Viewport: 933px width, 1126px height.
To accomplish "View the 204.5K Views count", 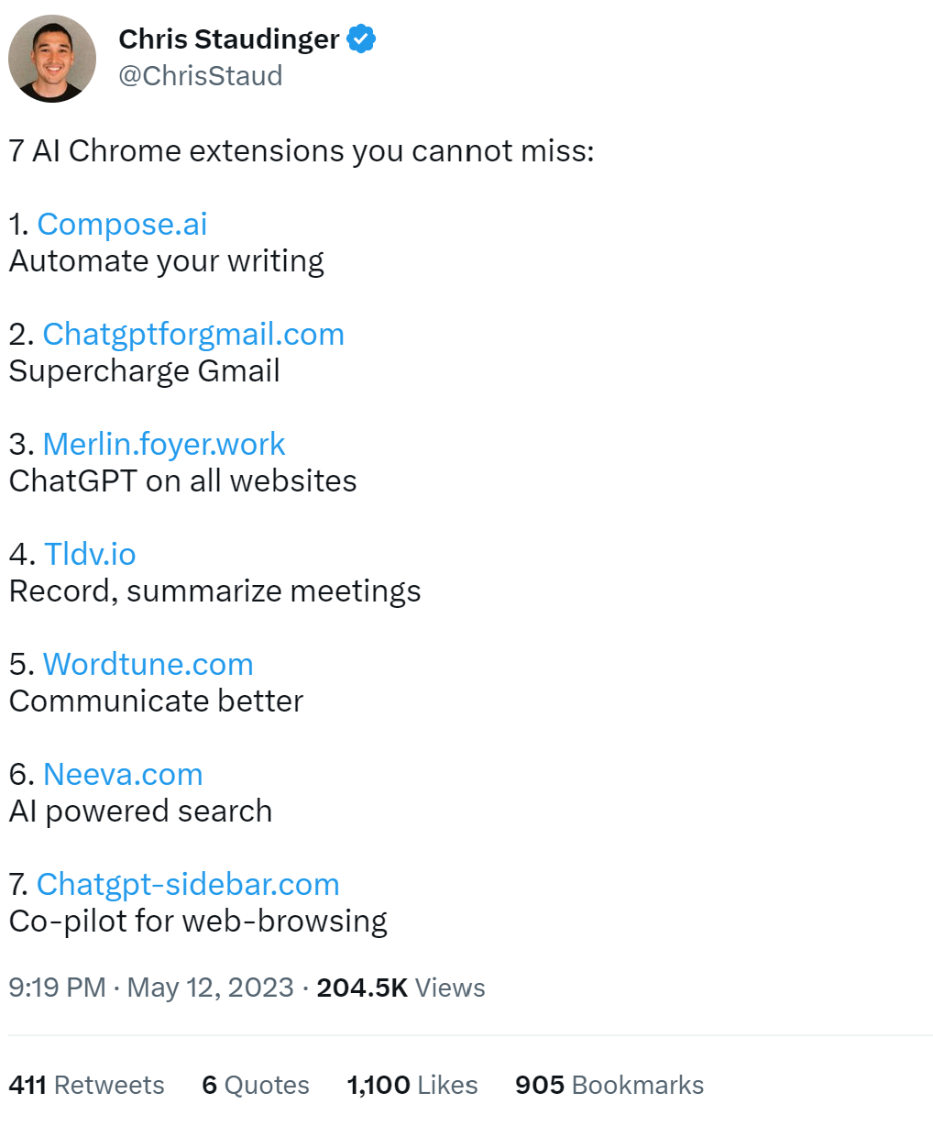I will click(x=401, y=988).
